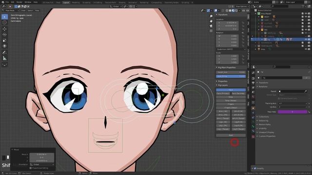Click the viewport pan hand icon
Image resolution: width=312 pixels, height=175 pixels.
click(211, 21)
